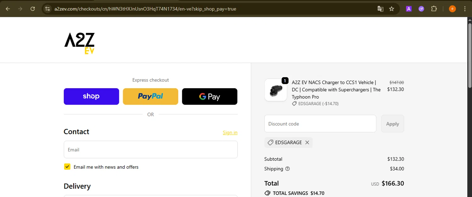472x197 pixels.
Task: Click the EDSGARAGE (-$14.70) line under product
Action: [315, 104]
